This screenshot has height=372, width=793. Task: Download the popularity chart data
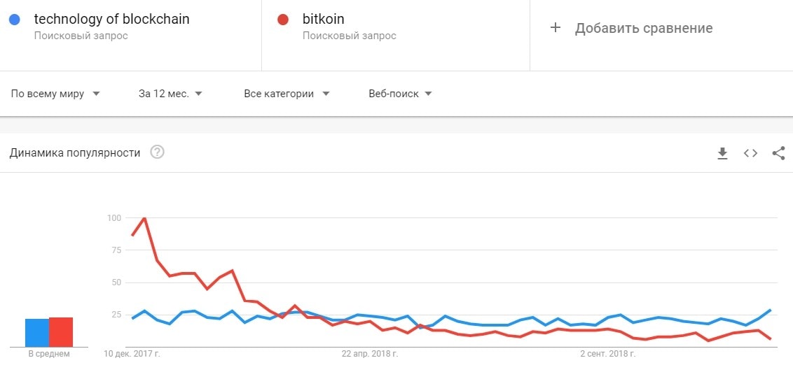(723, 153)
